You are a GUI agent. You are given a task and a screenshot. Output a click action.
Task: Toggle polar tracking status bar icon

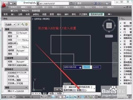(x=57, y=97)
